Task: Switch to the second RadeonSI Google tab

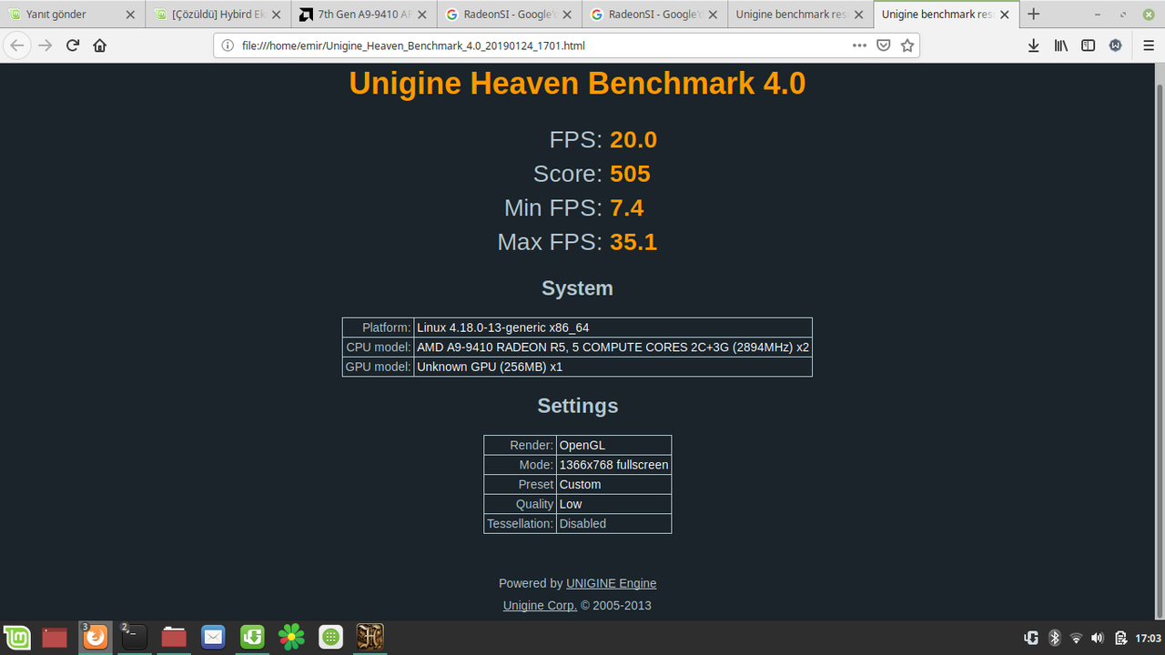Action: pyautogui.click(x=656, y=15)
